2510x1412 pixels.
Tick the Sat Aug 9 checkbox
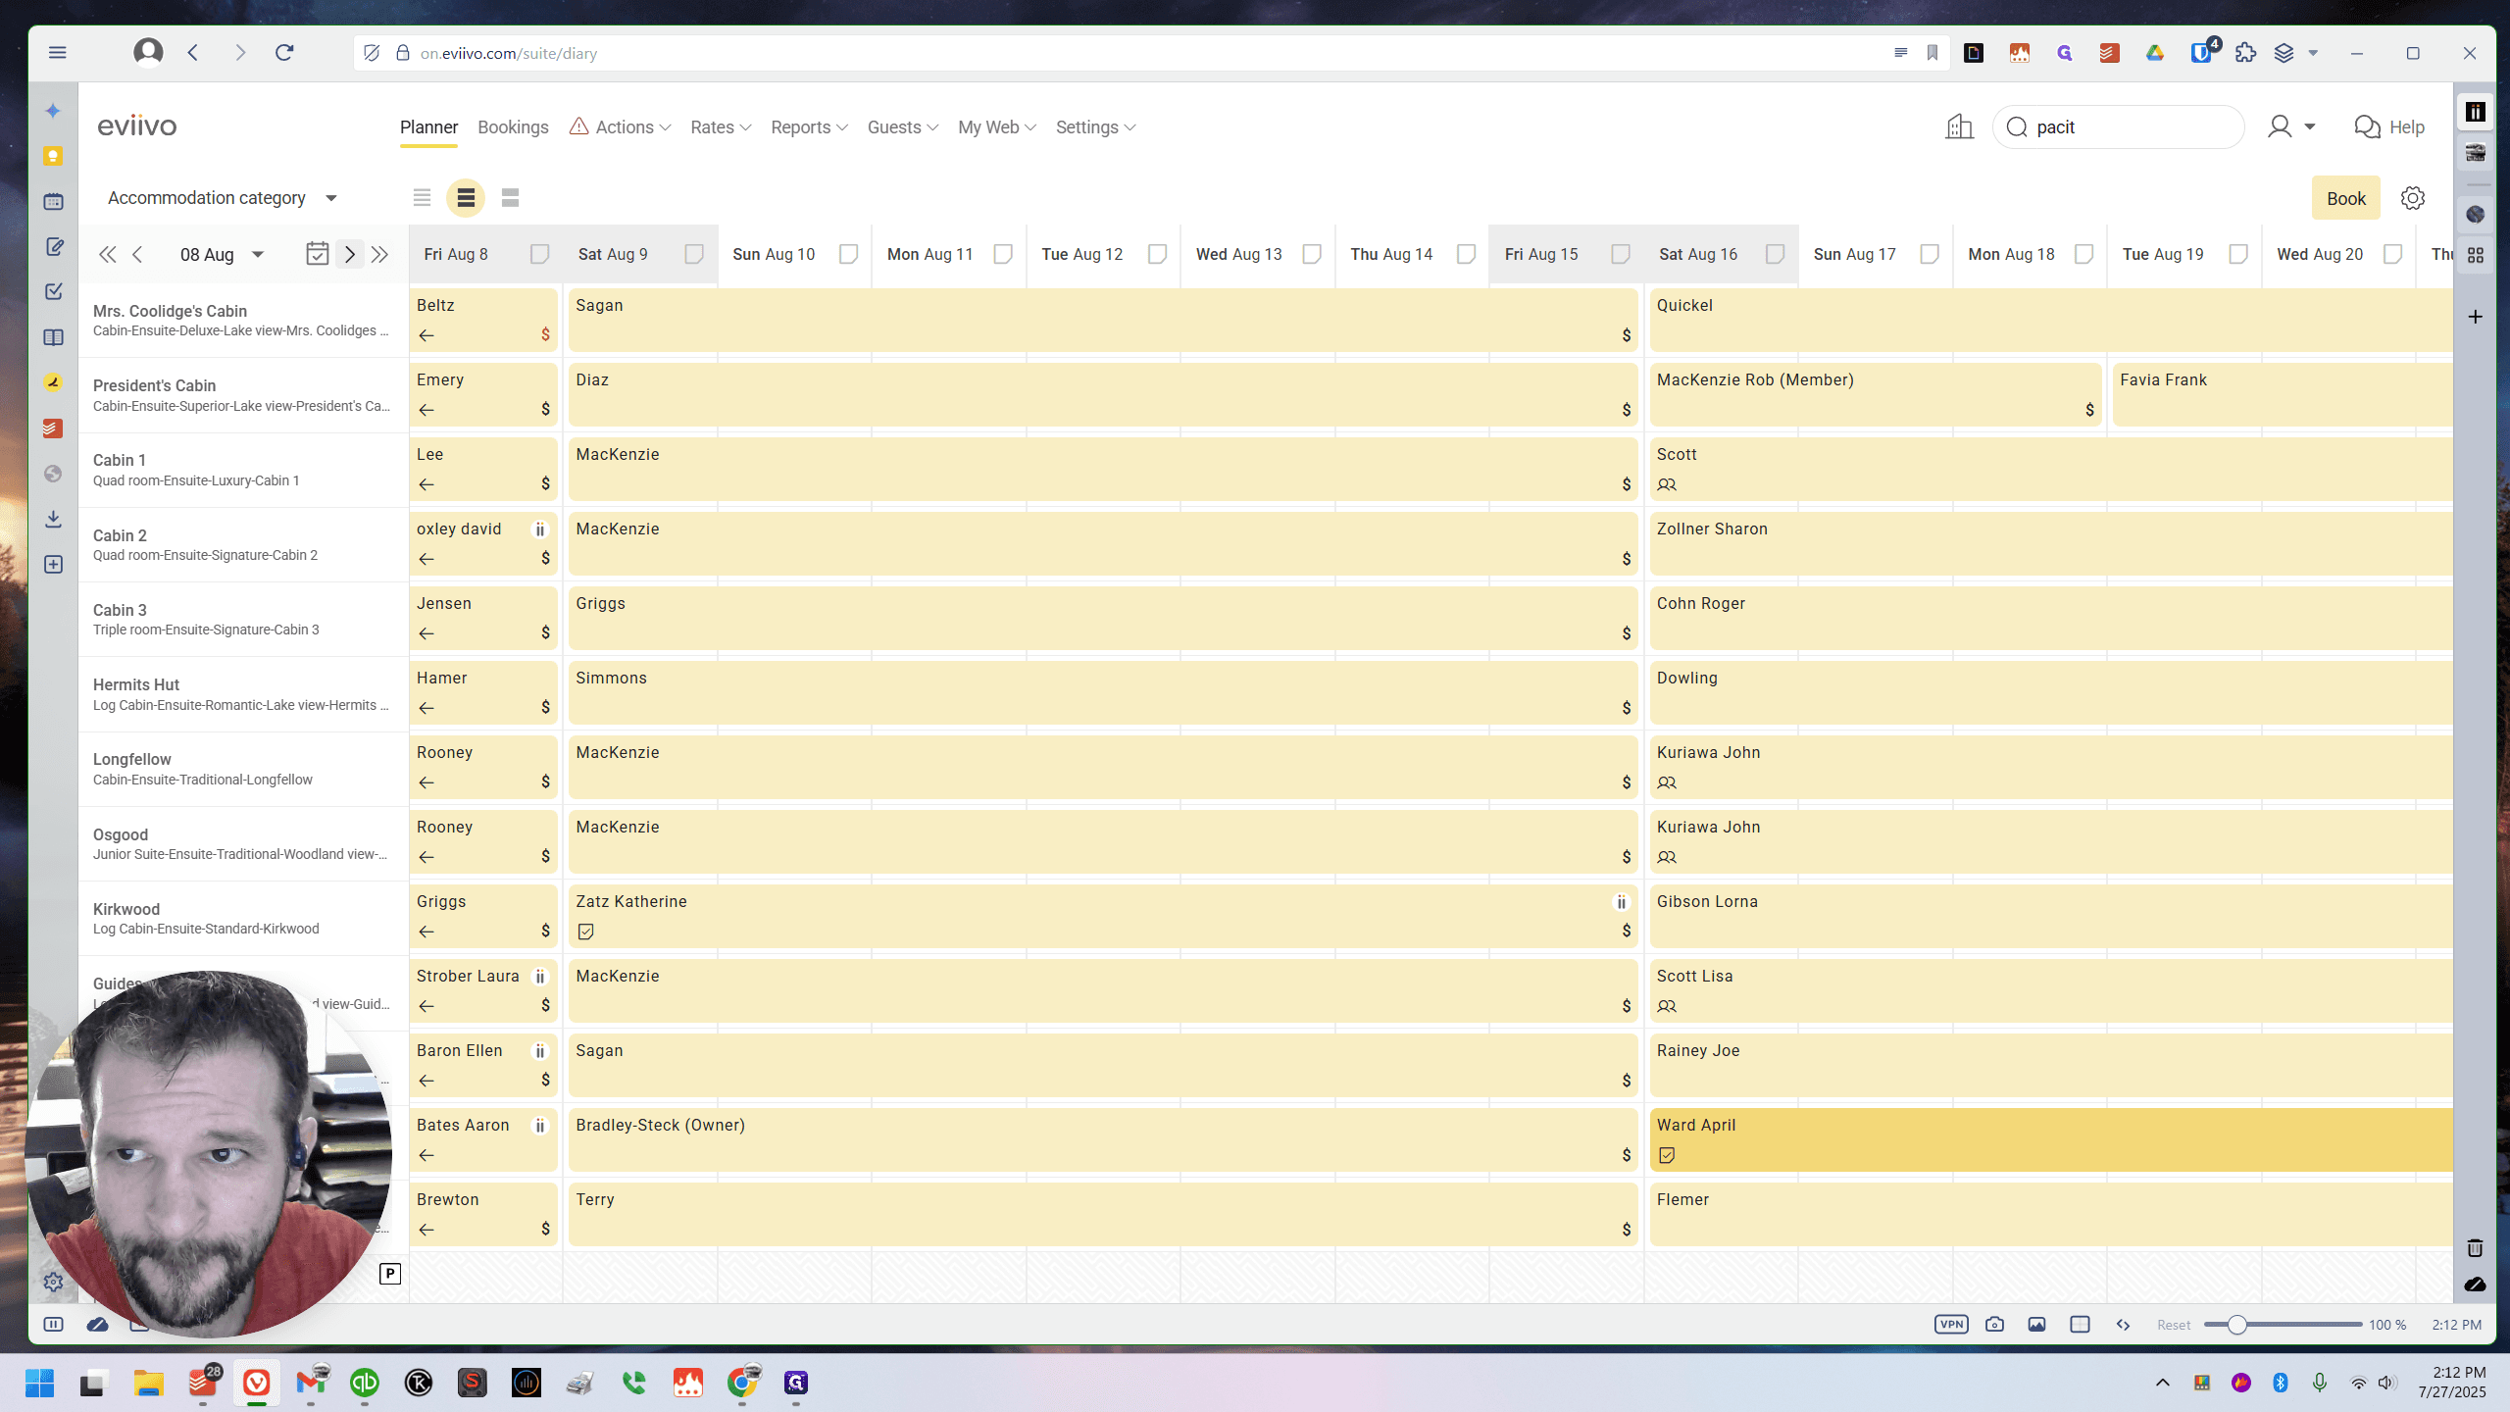pyautogui.click(x=694, y=254)
